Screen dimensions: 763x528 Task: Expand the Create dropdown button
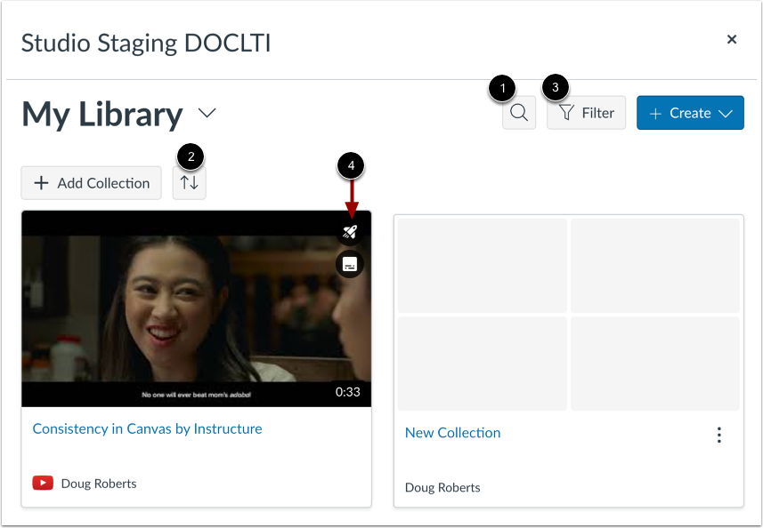pos(690,113)
